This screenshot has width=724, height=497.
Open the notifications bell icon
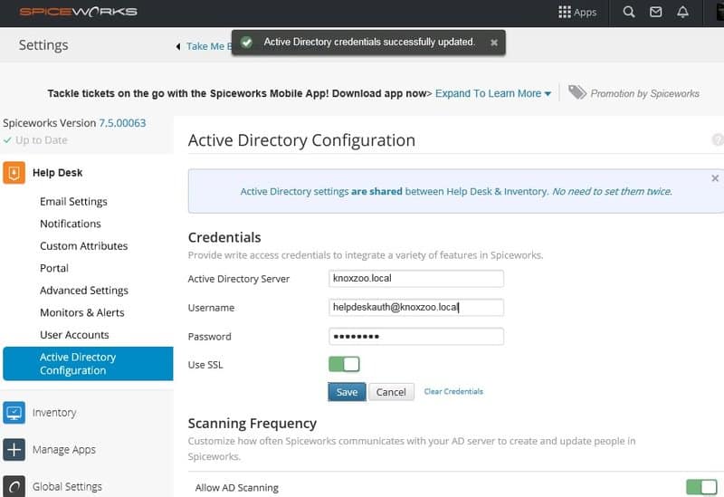click(683, 12)
